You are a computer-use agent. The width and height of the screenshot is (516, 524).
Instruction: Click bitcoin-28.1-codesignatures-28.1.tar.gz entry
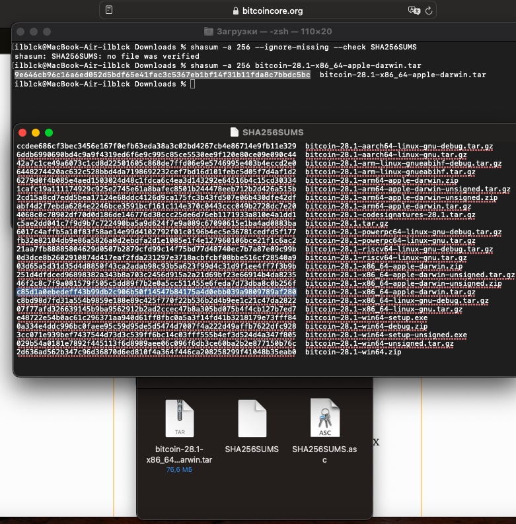click(x=390, y=215)
